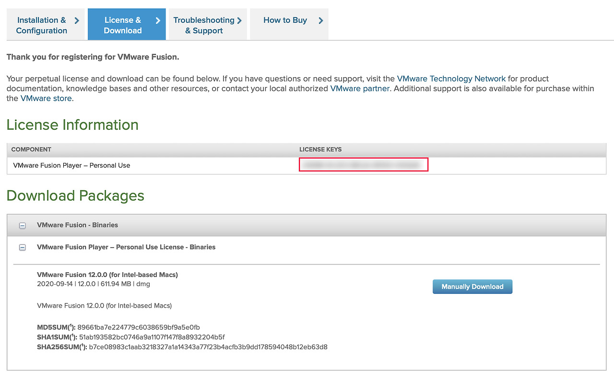Select the blurred license key field
Viewport: 614px width, 378px height.
(364, 165)
